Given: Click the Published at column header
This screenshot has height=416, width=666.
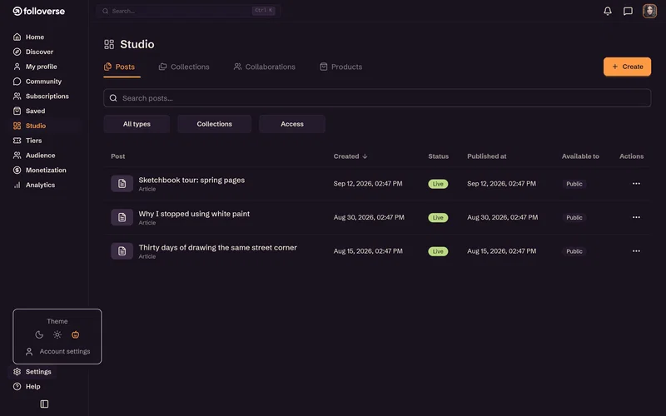Looking at the screenshot, I should (487, 156).
